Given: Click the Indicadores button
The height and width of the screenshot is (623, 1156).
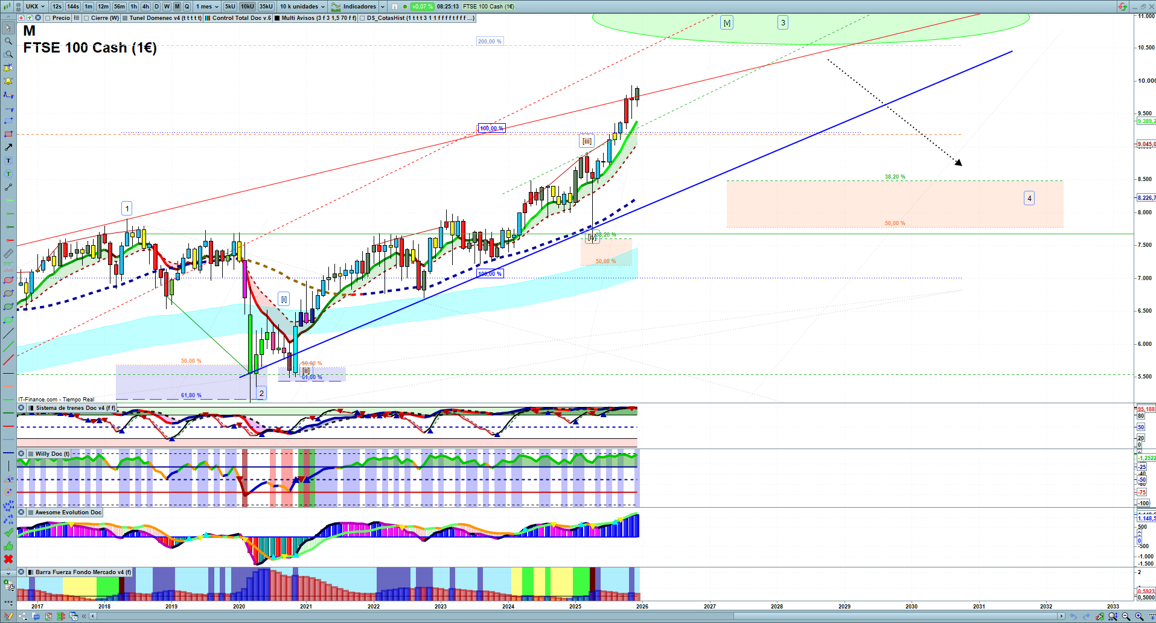Looking at the screenshot, I should click(359, 7).
